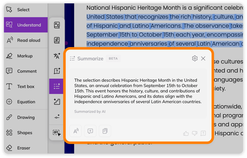This screenshot has width=247, height=158.
Task: Click the highlighted word 'recognizes' in document
Action: click(x=153, y=17)
